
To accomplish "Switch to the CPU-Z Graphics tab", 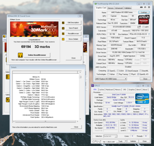I will coord(132,90).
